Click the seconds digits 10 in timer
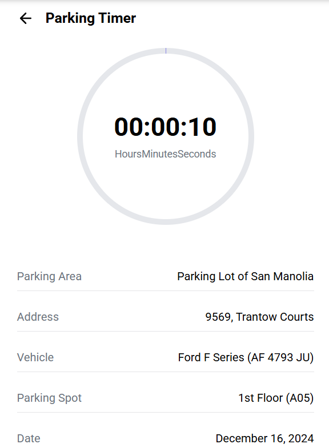 click(x=202, y=127)
